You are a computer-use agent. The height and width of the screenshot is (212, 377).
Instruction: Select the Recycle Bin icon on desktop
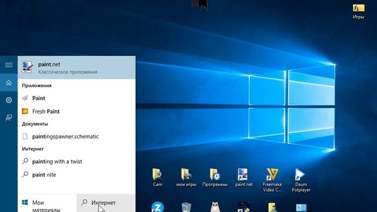coord(186,207)
